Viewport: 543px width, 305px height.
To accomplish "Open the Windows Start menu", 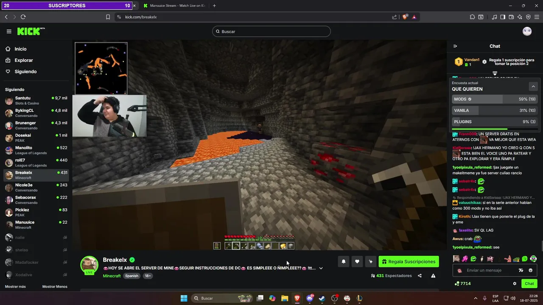I will point(184,298).
